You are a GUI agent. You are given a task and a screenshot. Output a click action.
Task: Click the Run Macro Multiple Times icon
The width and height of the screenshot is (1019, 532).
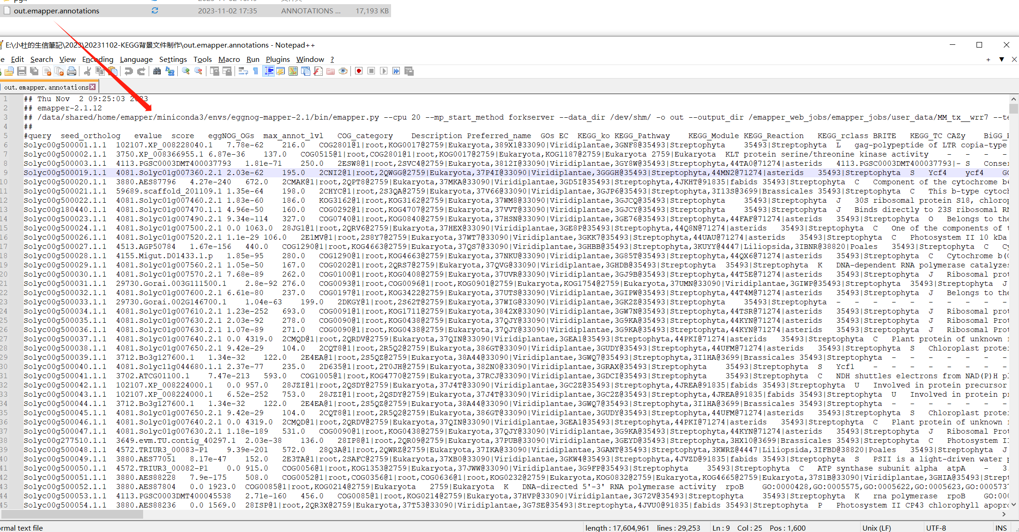(396, 71)
